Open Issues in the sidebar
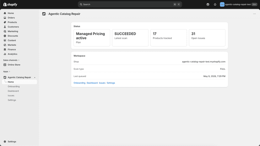 [x=11, y=96]
